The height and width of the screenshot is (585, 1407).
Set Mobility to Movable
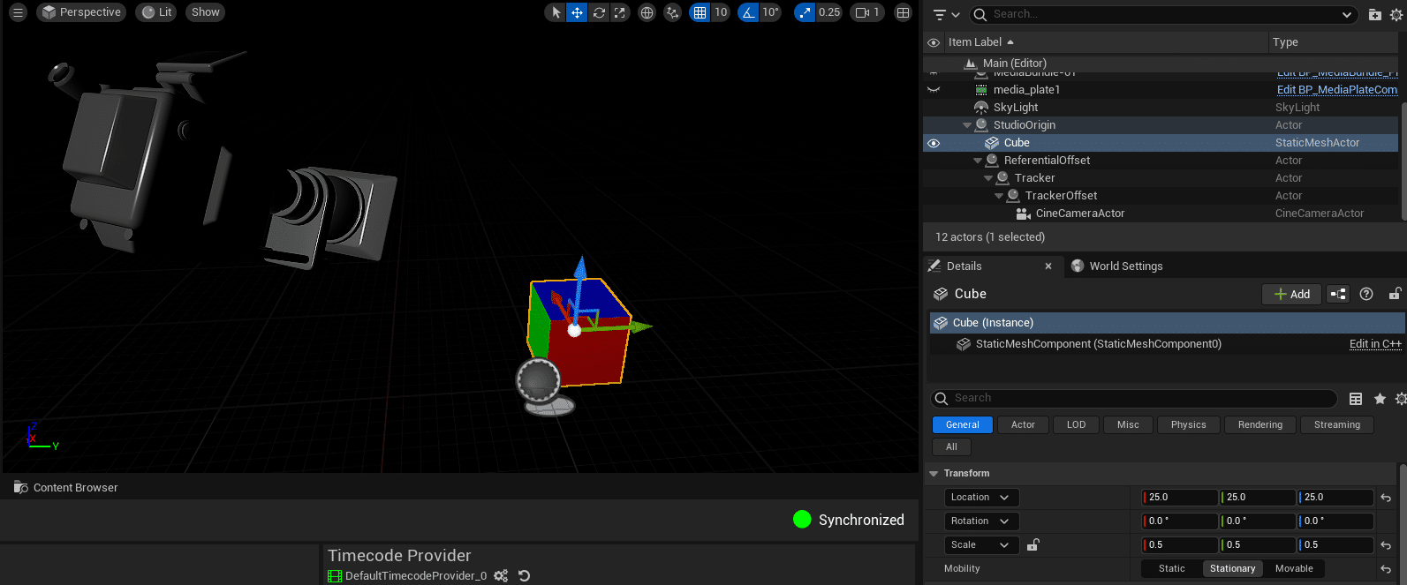click(x=1294, y=569)
